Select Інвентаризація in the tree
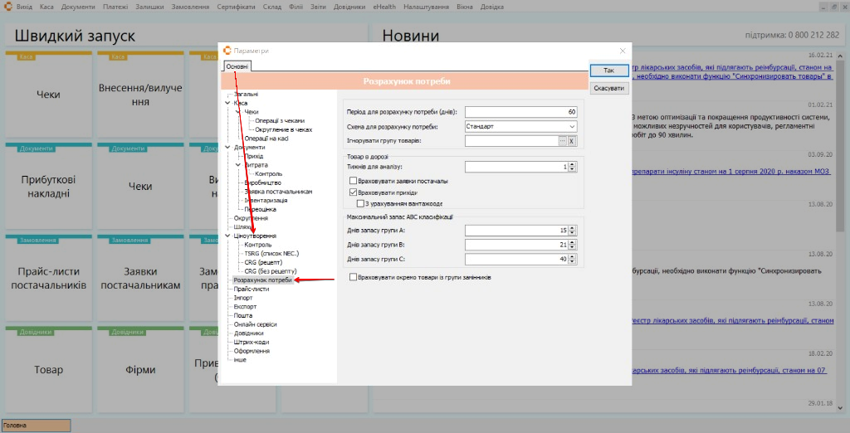The height and width of the screenshot is (433, 850). tap(266, 200)
